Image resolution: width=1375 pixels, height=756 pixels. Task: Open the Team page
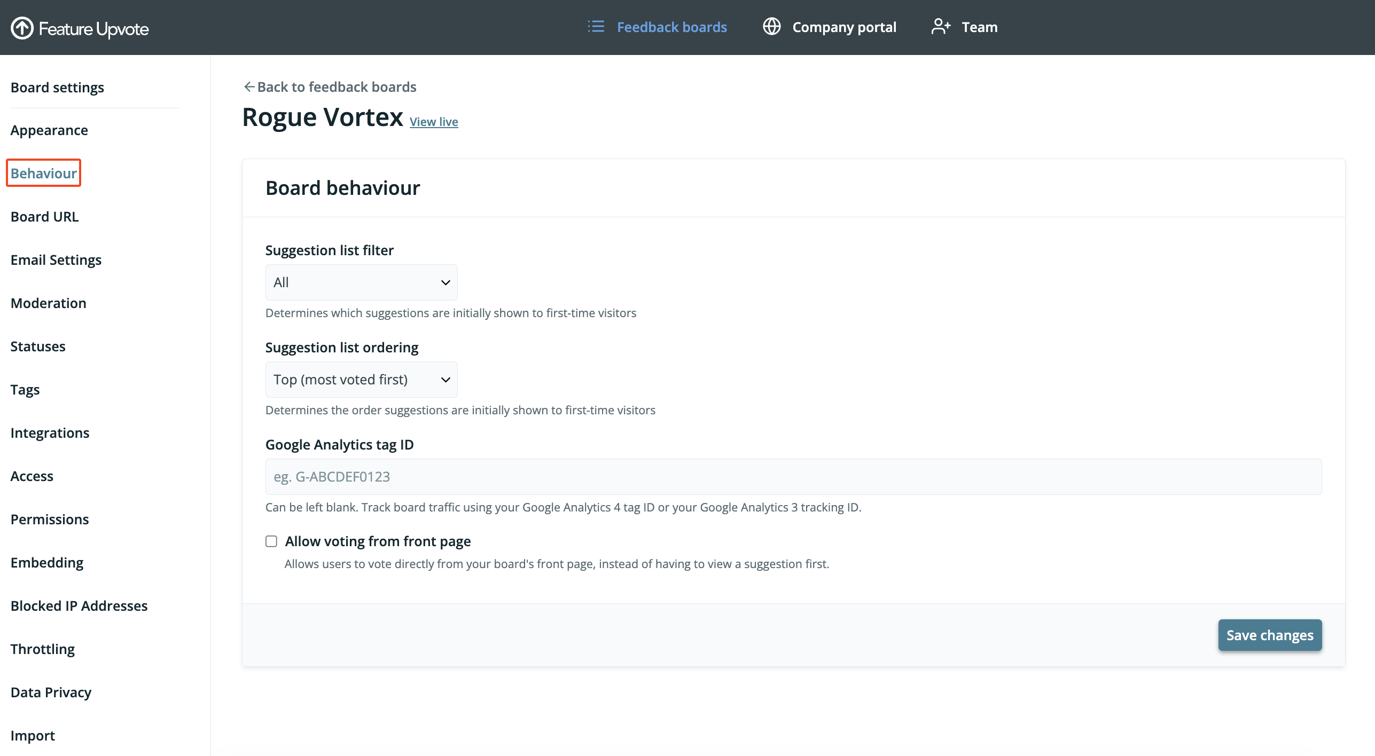coord(979,27)
